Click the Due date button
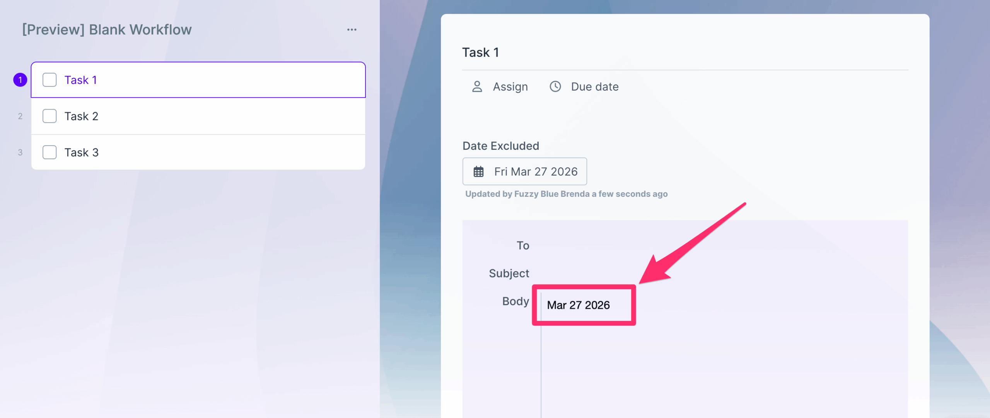This screenshot has width=990, height=418. (594, 87)
